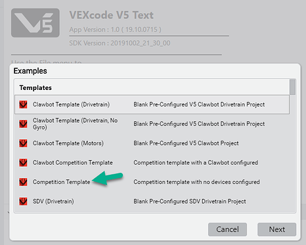The height and width of the screenshot is (245, 306).
Task: Select the Clawbot Template (Motors) row
Action: pyautogui.click(x=152, y=143)
